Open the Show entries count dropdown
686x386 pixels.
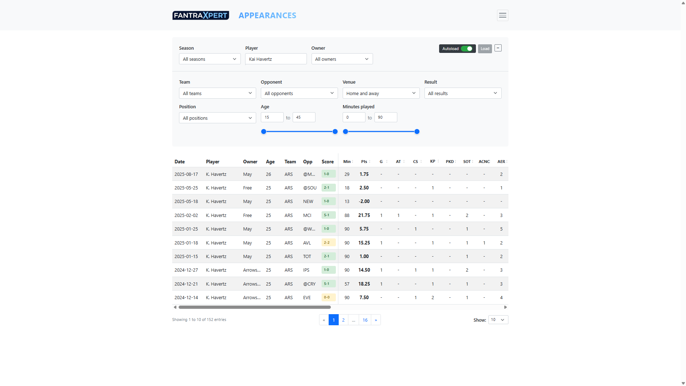[498, 320]
